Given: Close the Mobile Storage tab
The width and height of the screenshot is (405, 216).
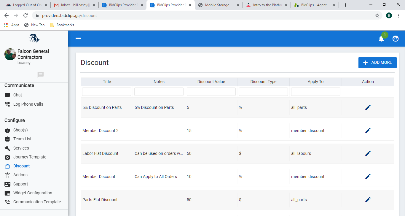Looking at the screenshot, I should [238, 5].
